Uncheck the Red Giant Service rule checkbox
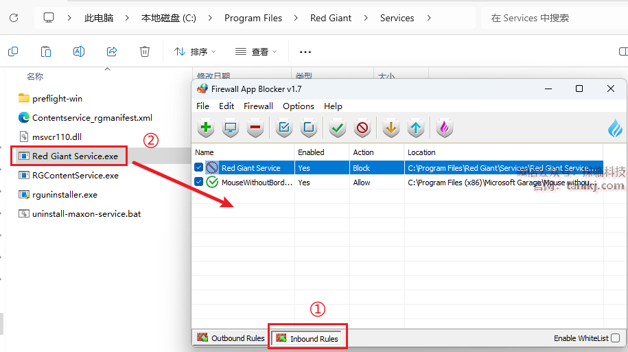628x352 pixels. (198, 167)
